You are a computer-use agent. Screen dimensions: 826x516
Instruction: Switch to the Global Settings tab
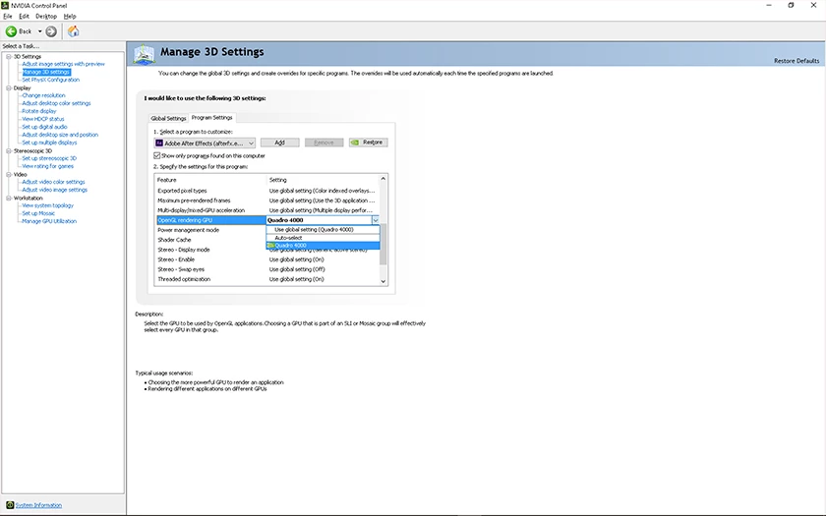click(168, 118)
